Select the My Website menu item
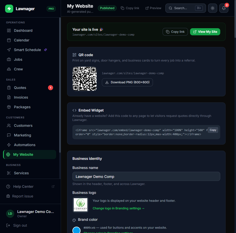Viewport: 236px width, 233px height. 29,154
